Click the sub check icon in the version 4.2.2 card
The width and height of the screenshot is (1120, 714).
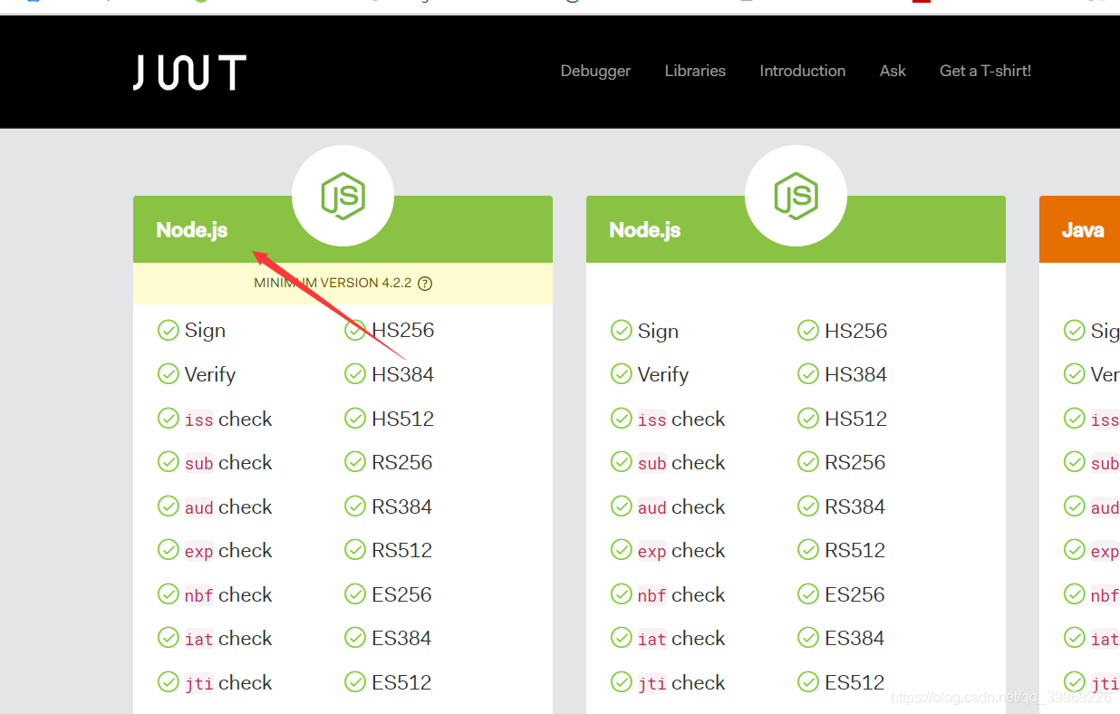(x=169, y=462)
